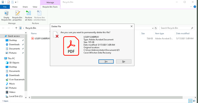Screen dimensions: 198x103
Task: Click the horizontal scrollbar left arrow
Action: point(29,97)
